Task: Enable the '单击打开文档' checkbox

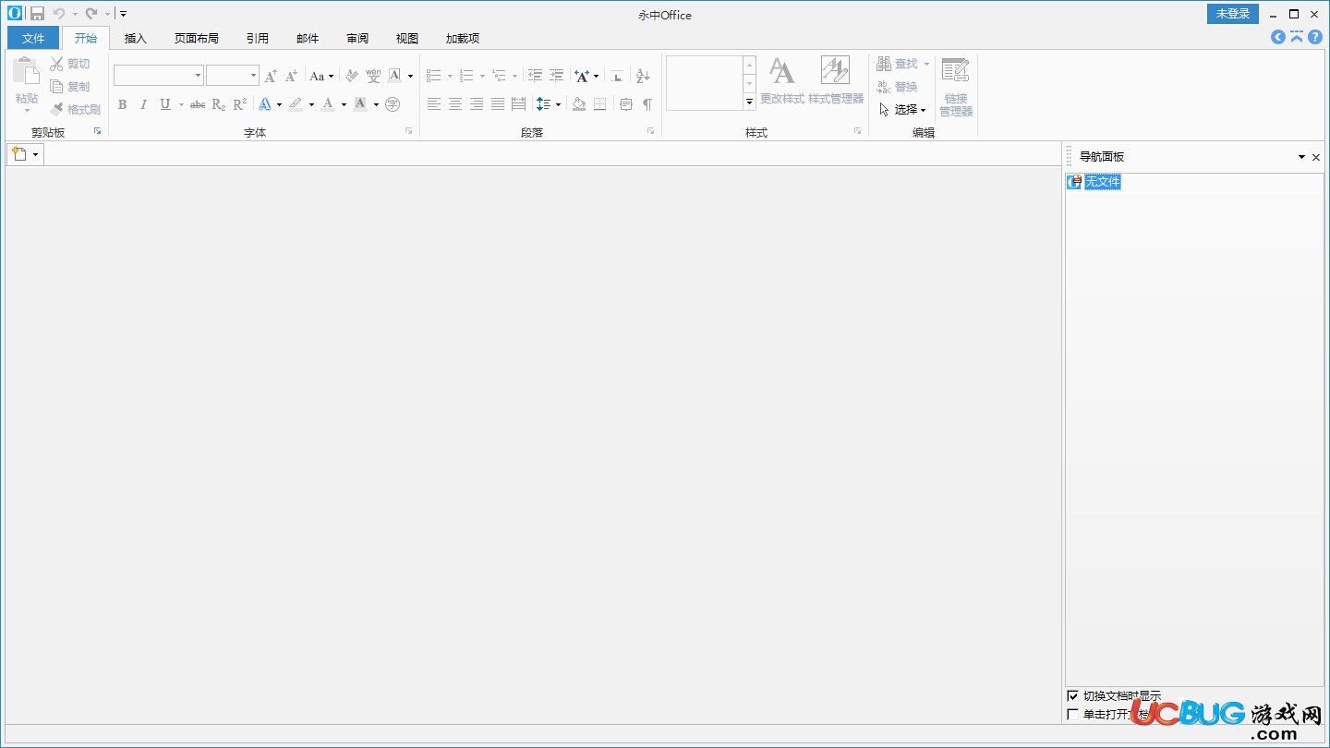Action: 1072,714
